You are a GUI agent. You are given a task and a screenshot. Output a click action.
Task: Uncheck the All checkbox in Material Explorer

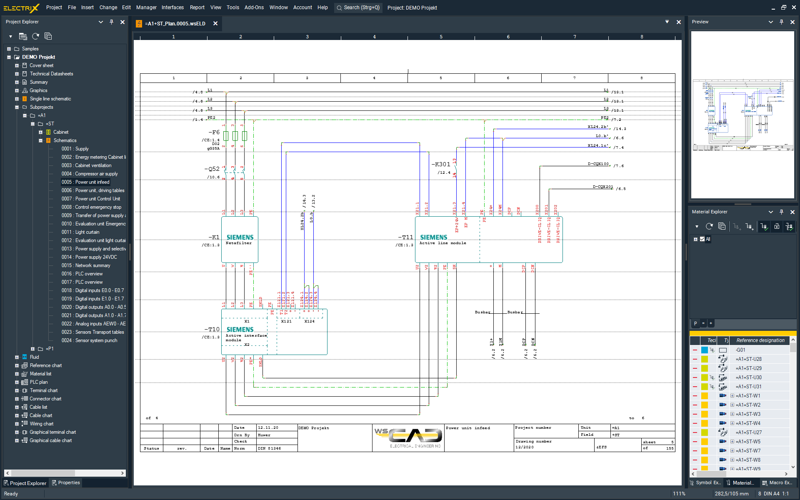pos(702,239)
